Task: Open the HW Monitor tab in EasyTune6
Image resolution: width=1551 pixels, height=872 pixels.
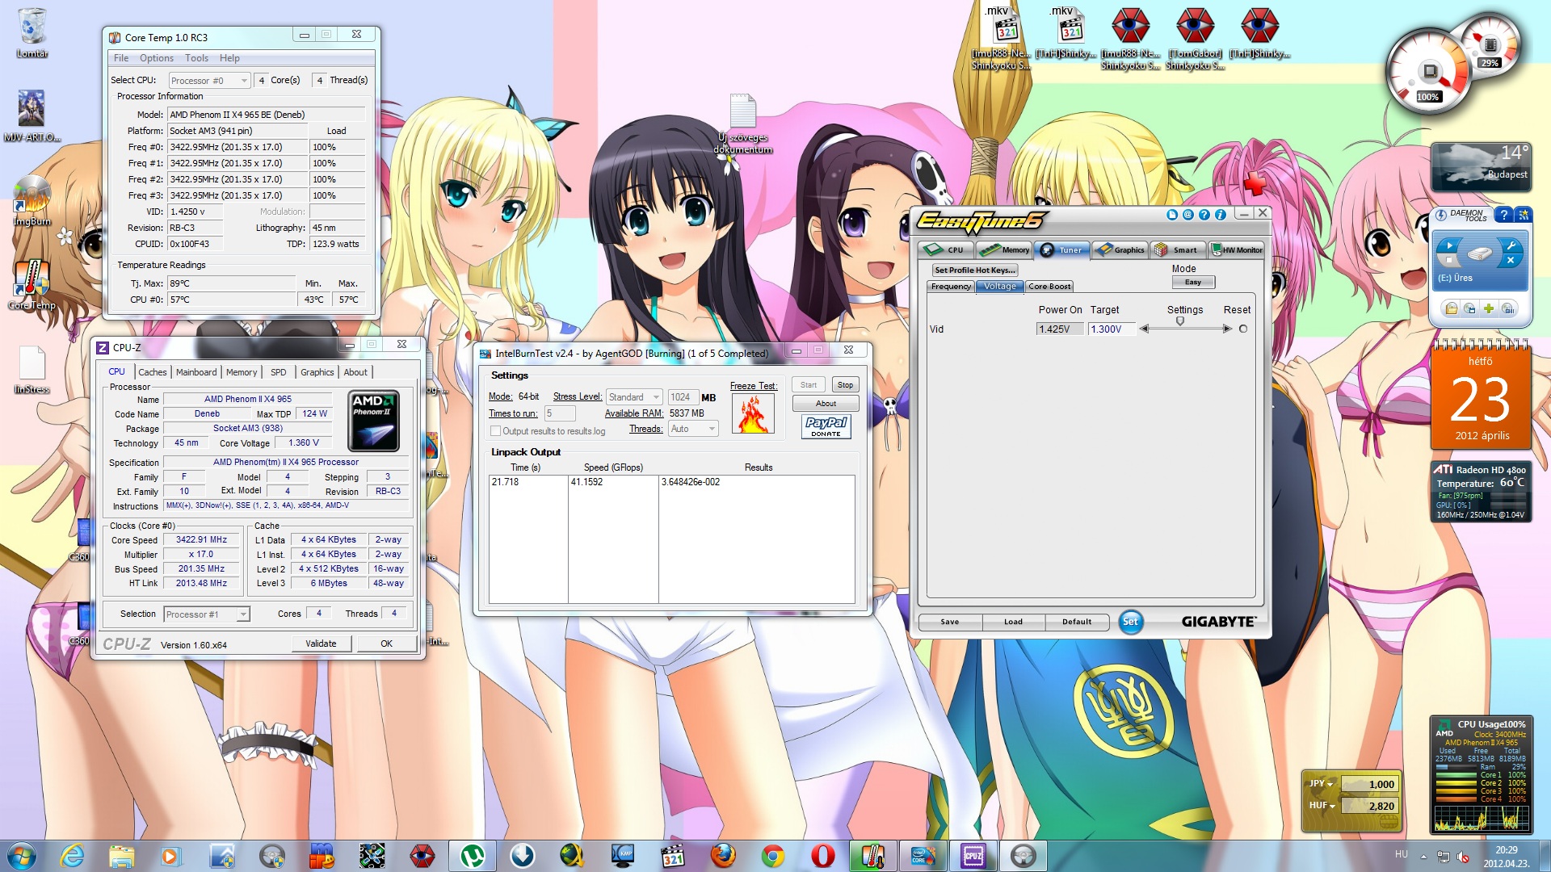Action: pos(1235,249)
